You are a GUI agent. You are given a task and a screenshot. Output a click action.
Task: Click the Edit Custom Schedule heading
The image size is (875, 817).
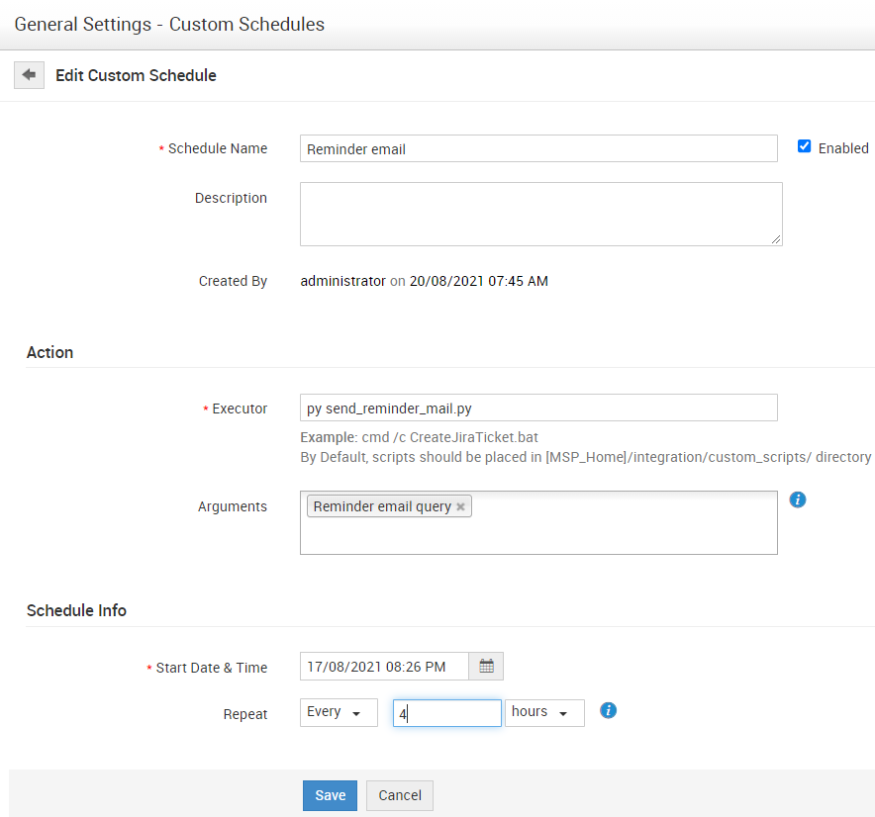[x=136, y=75]
